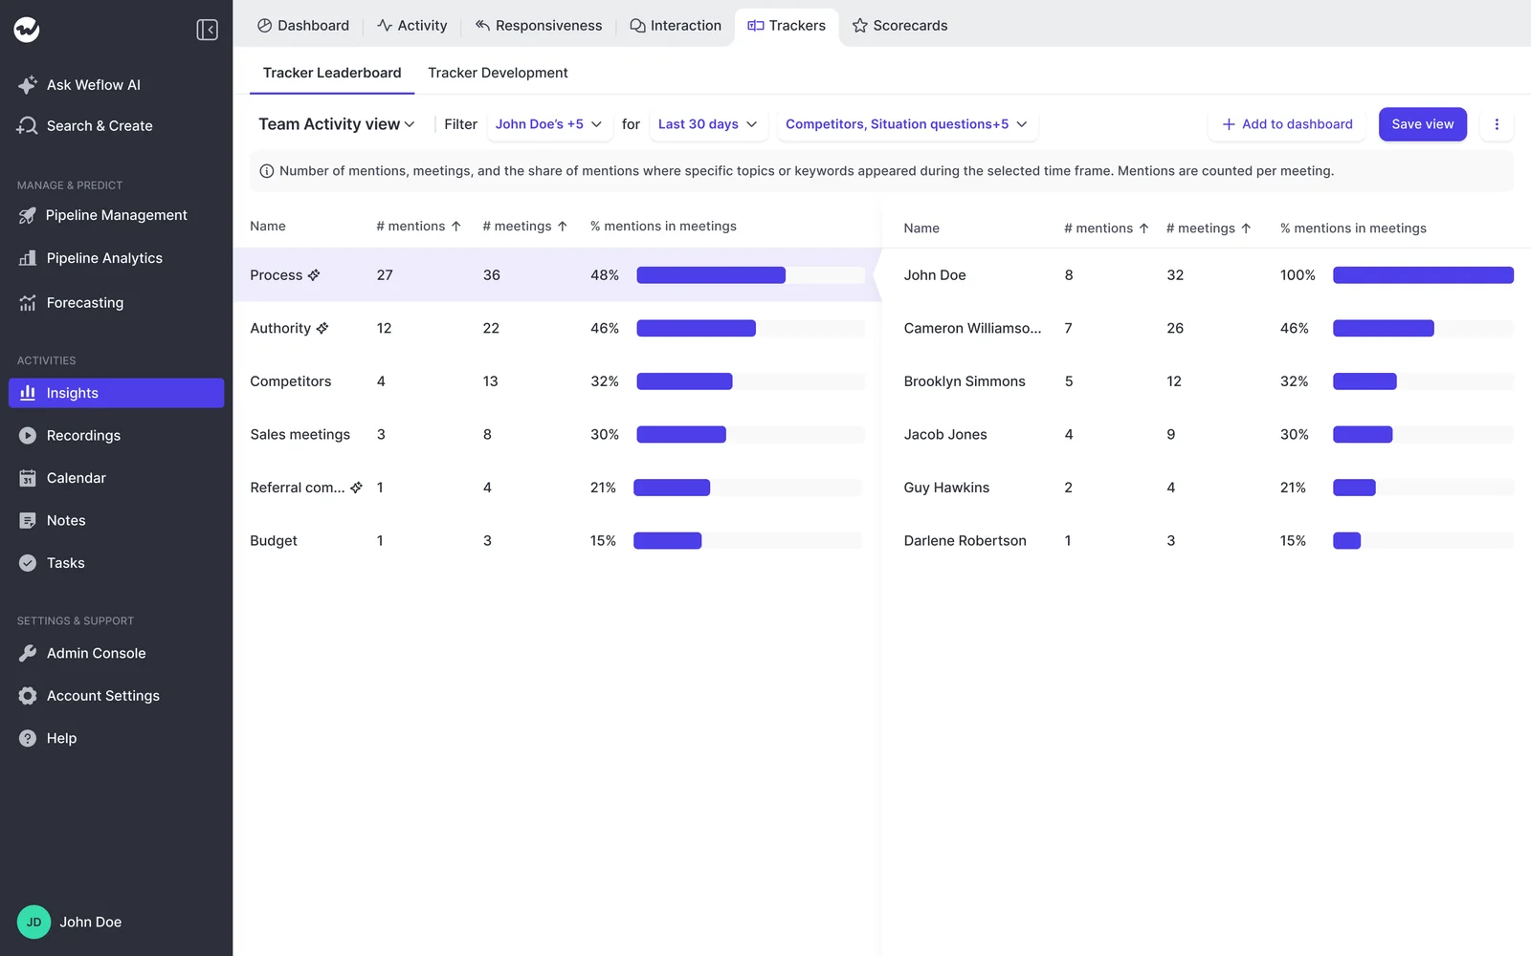Click the JD user avatar
This screenshot has height=956, width=1531.
coord(33,922)
